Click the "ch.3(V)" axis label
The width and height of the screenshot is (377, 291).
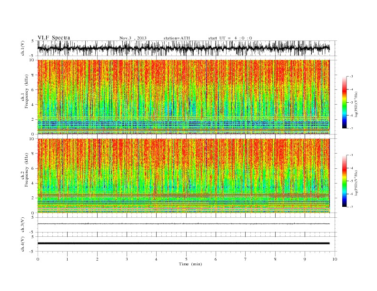click(x=23, y=225)
